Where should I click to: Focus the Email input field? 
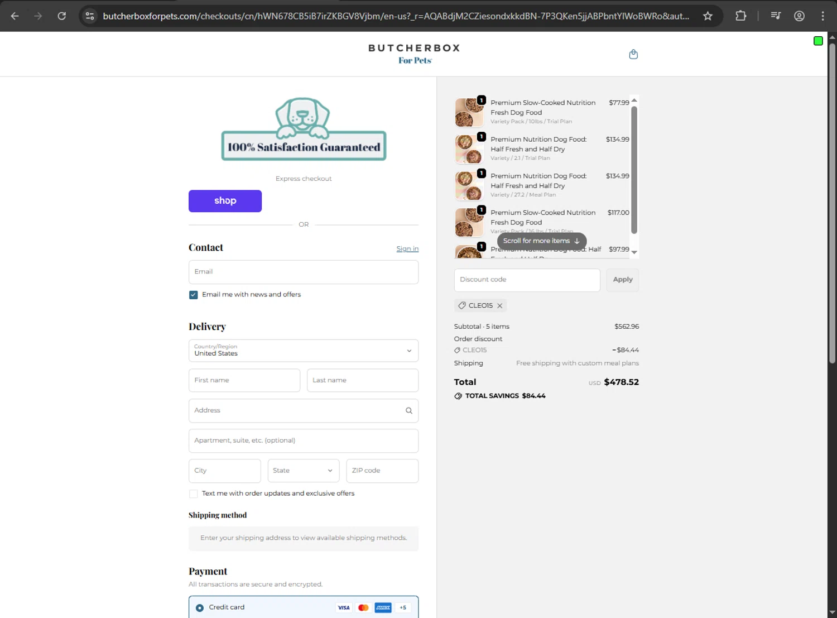coord(304,272)
